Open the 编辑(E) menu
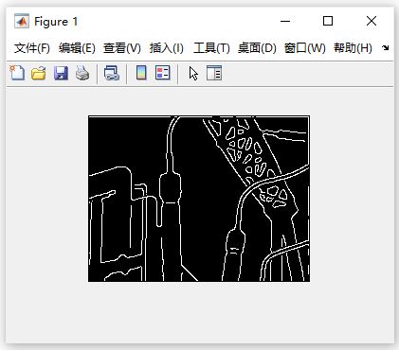The image size is (399, 350). [77, 48]
